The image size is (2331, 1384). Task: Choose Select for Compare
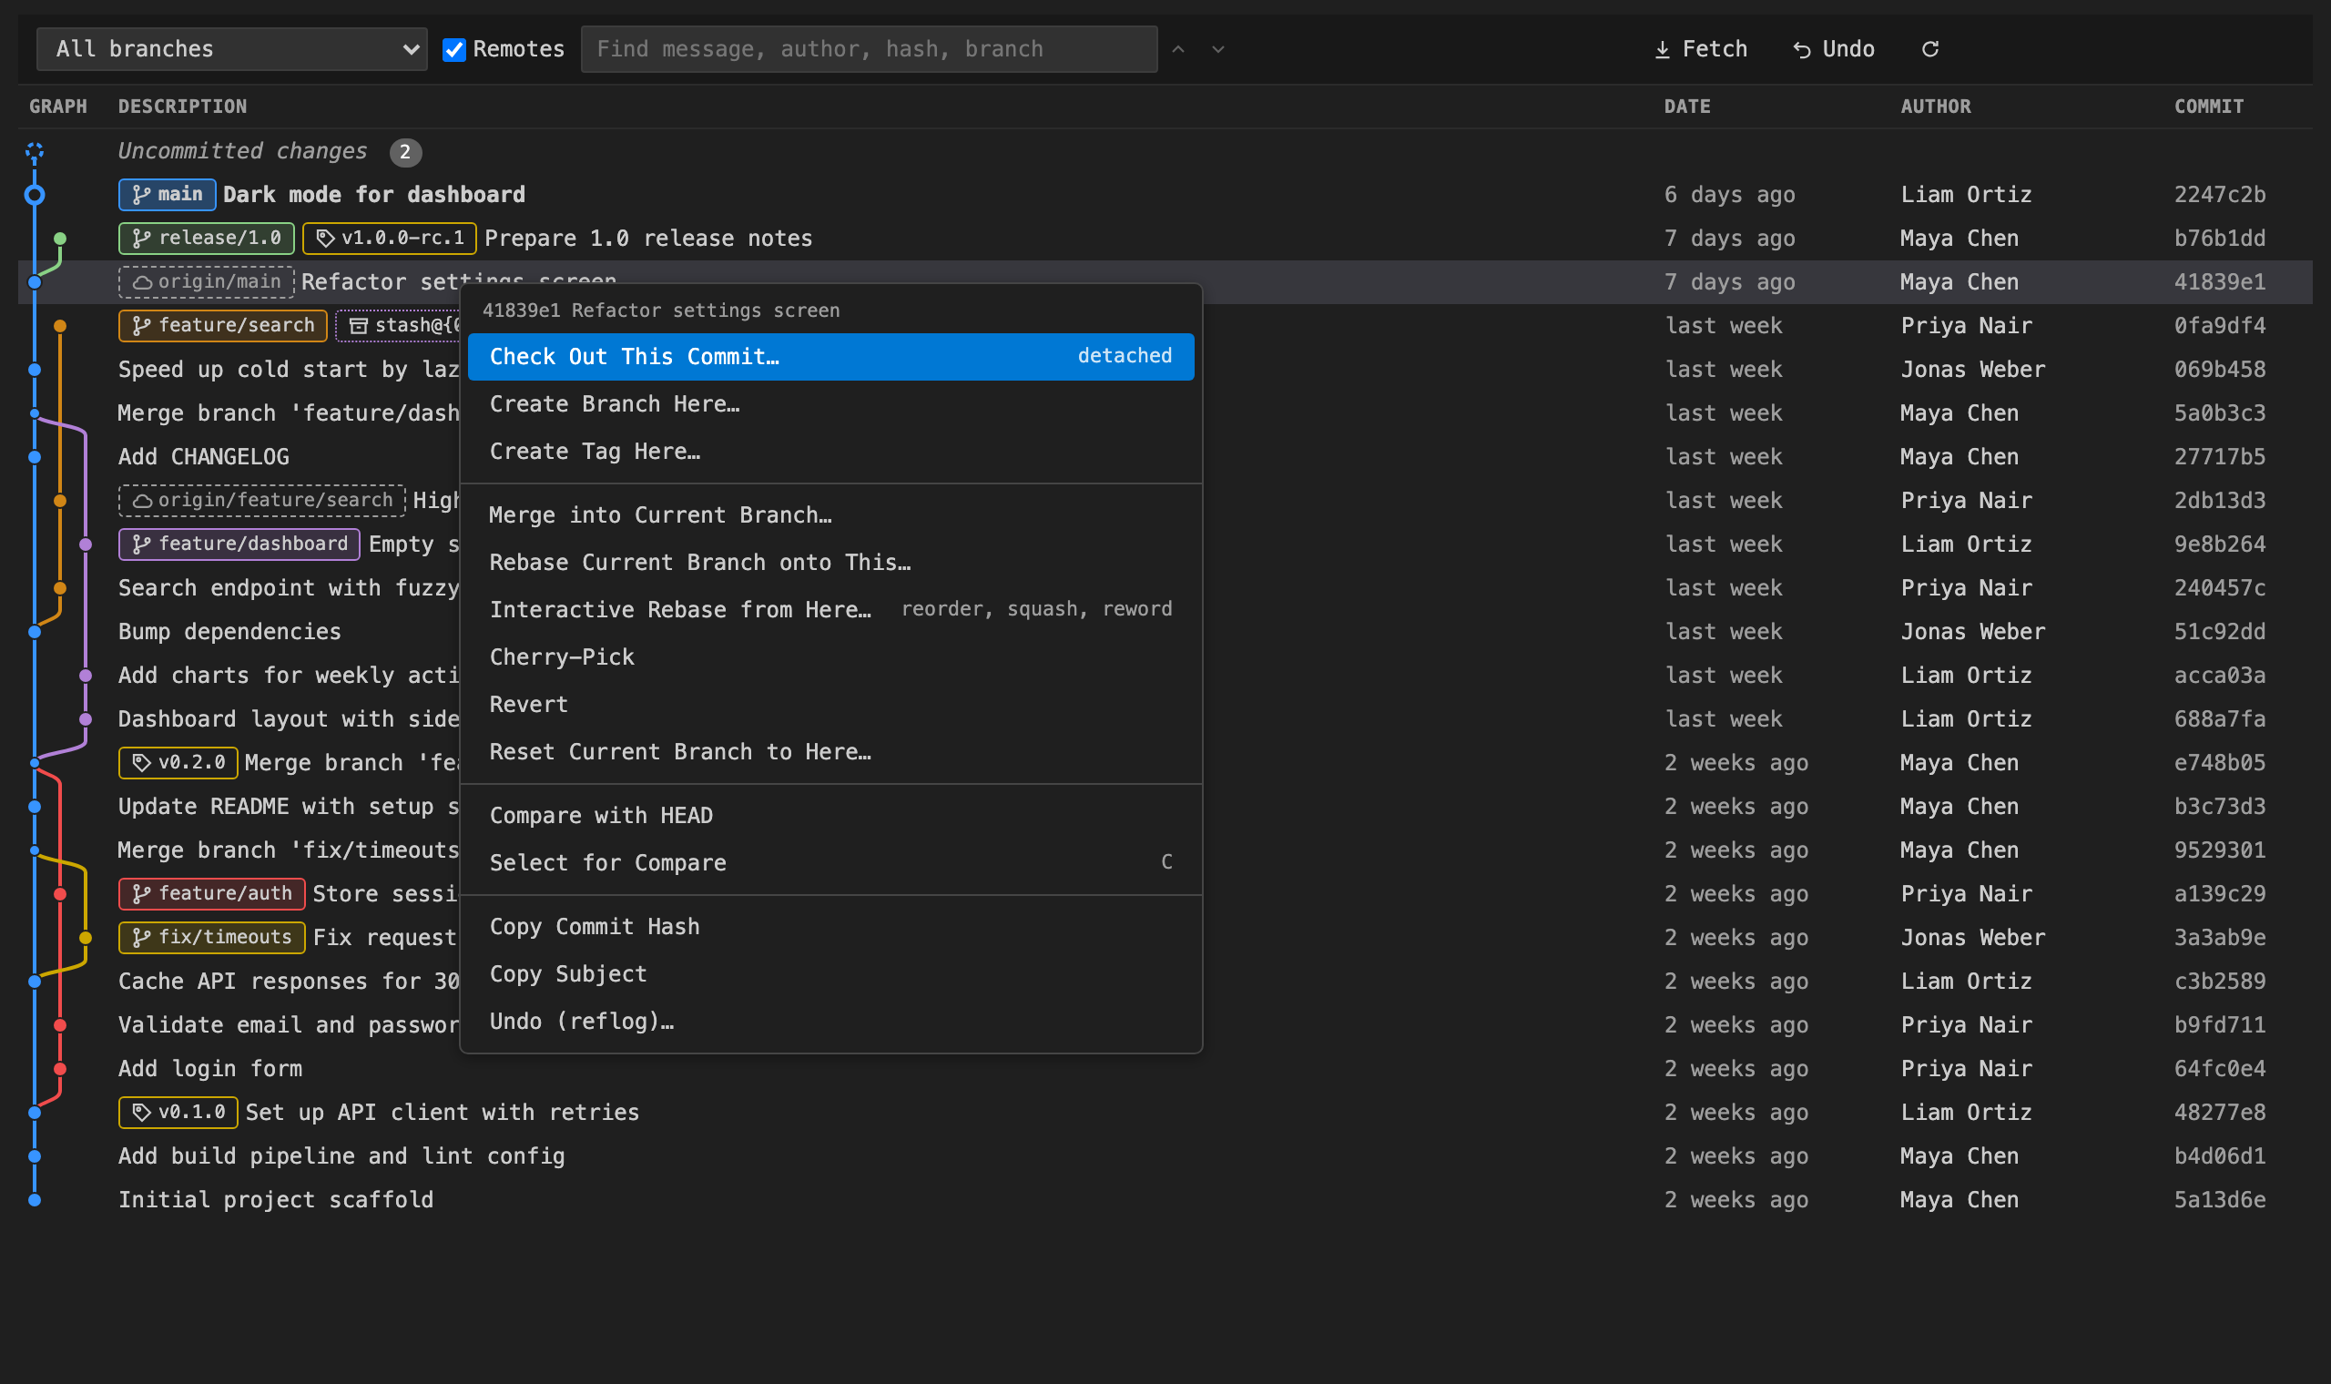830,863
